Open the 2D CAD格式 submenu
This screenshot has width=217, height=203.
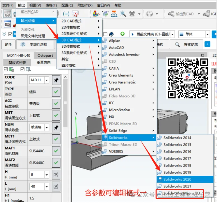pyautogui.click(x=80, y=21)
